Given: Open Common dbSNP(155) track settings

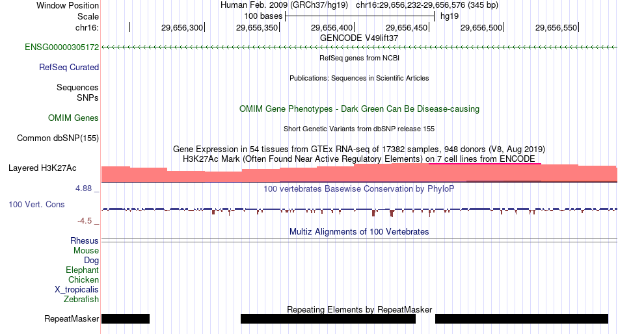Looking at the screenshot, I should [x=58, y=138].
